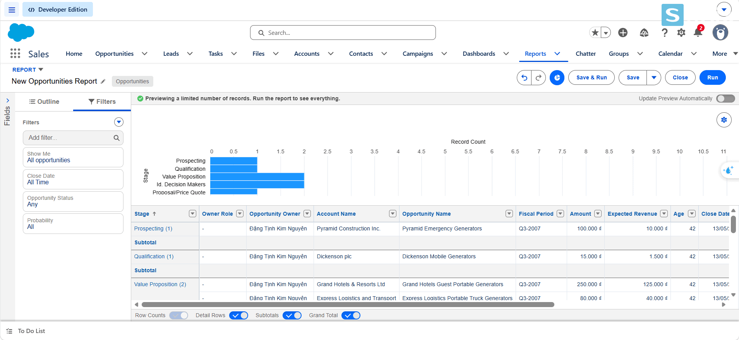This screenshot has height=340, width=739.
Task: Switch to the Outline tab
Action: pos(44,101)
